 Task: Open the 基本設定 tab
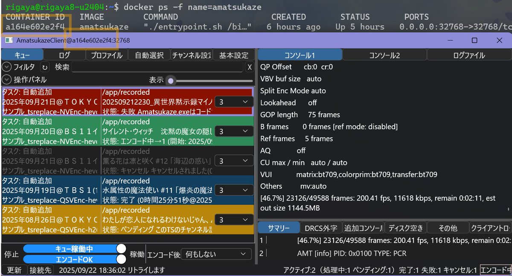pyautogui.click(x=234, y=55)
